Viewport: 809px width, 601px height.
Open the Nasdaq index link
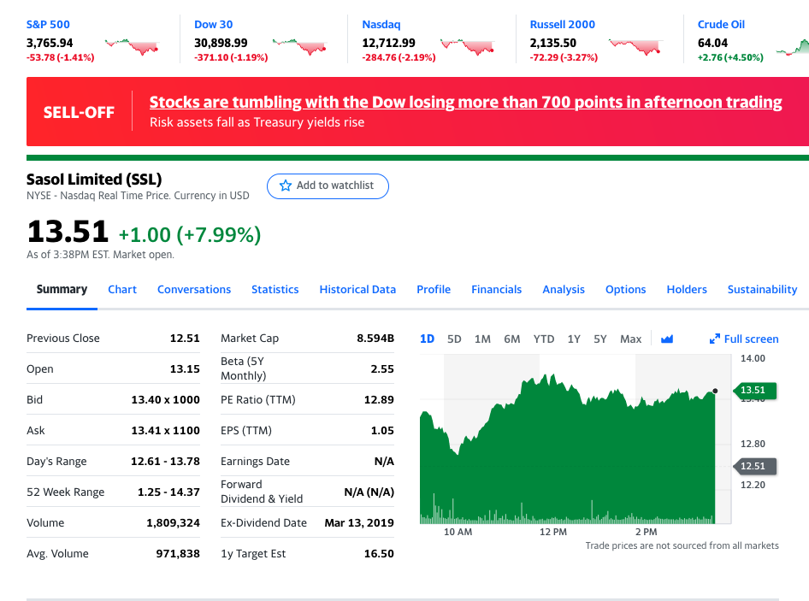click(x=381, y=24)
